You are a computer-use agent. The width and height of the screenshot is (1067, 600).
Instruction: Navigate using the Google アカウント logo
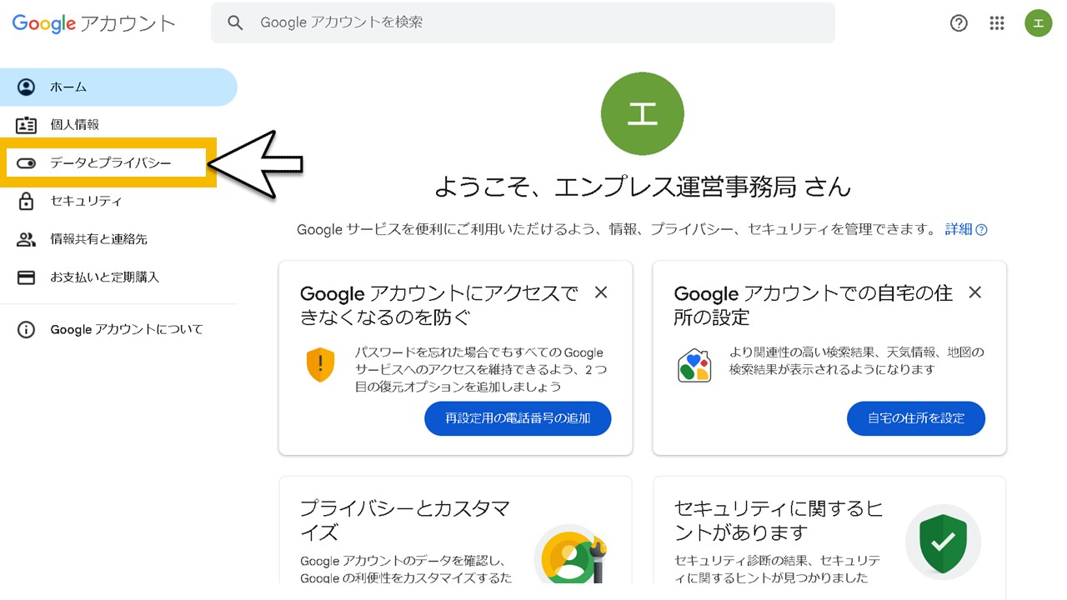point(93,23)
